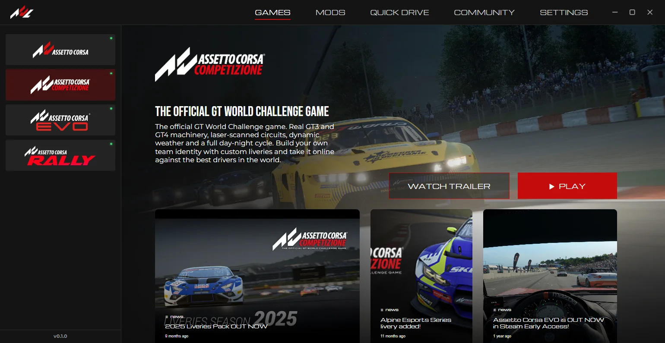Viewport: 665px width, 343px height.
Task: Click the '1 year ago' timestamp
Action: pos(502,336)
